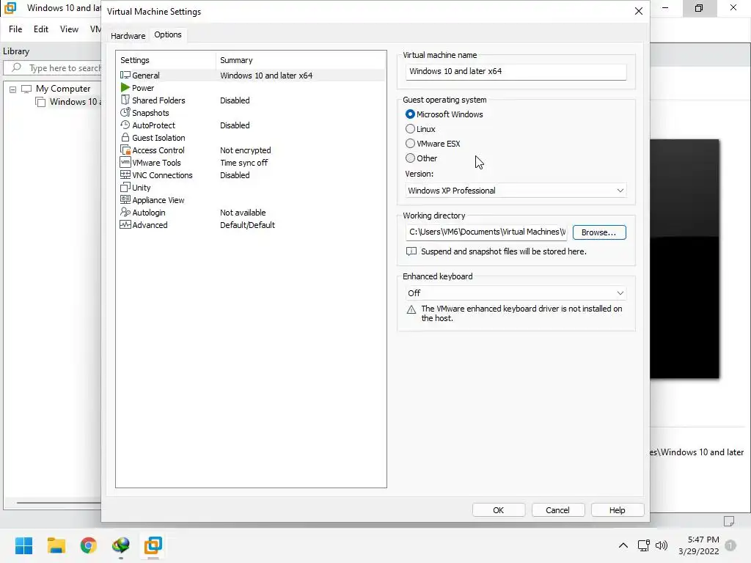Click the status bar icon in VMware window
The width and height of the screenshot is (751, 563).
pyautogui.click(x=729, y=521)
